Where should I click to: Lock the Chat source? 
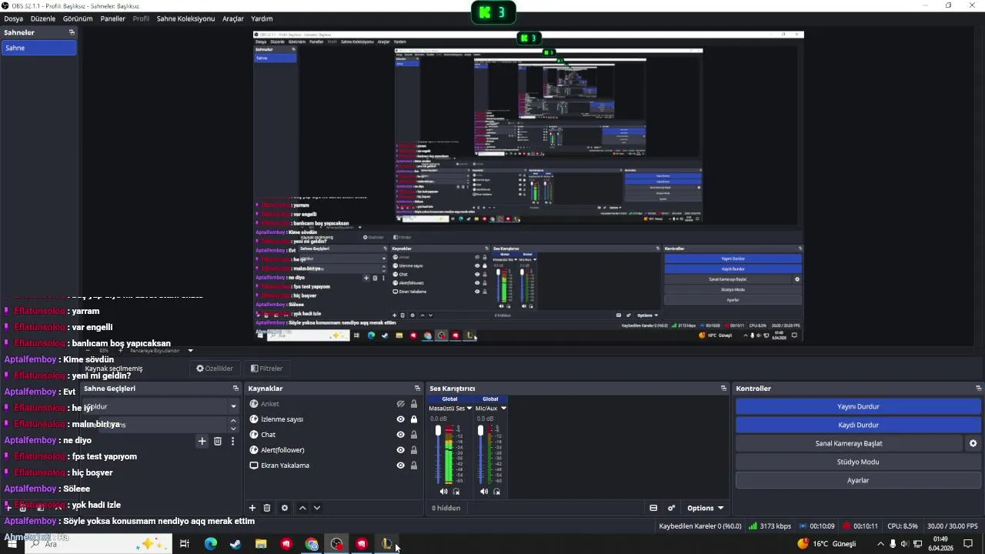coord(414,435)
